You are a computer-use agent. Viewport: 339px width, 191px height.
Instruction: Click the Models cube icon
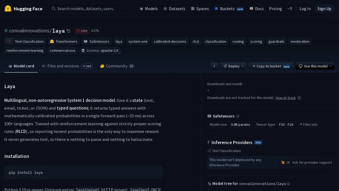(x=141, y=9)
